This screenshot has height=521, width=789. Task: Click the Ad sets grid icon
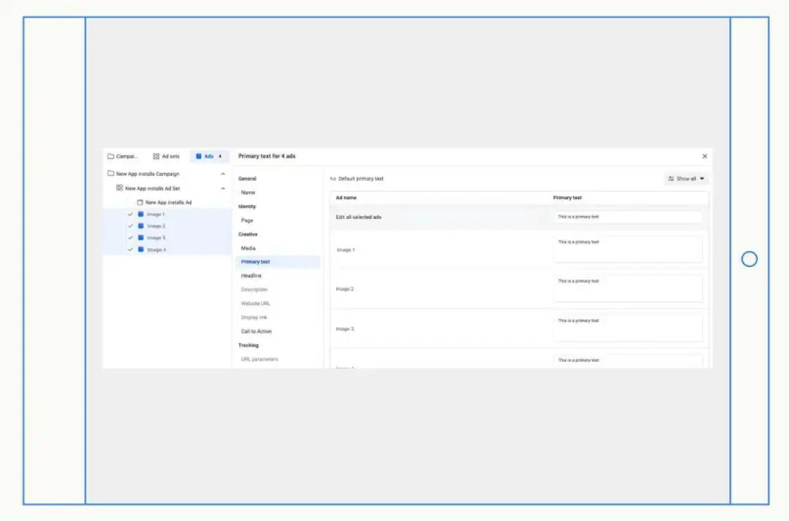156,156
